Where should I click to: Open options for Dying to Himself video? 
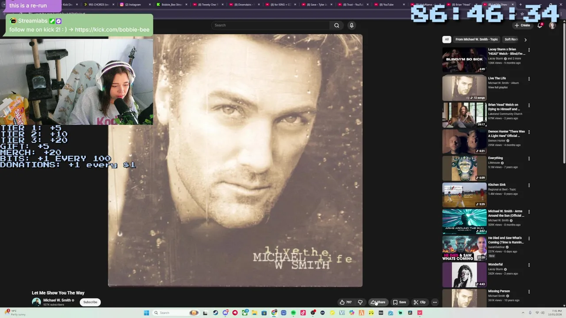coord(529,106)
